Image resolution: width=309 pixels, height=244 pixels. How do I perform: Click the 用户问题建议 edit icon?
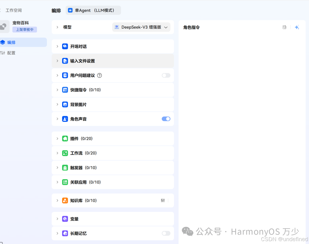(65, 76)
